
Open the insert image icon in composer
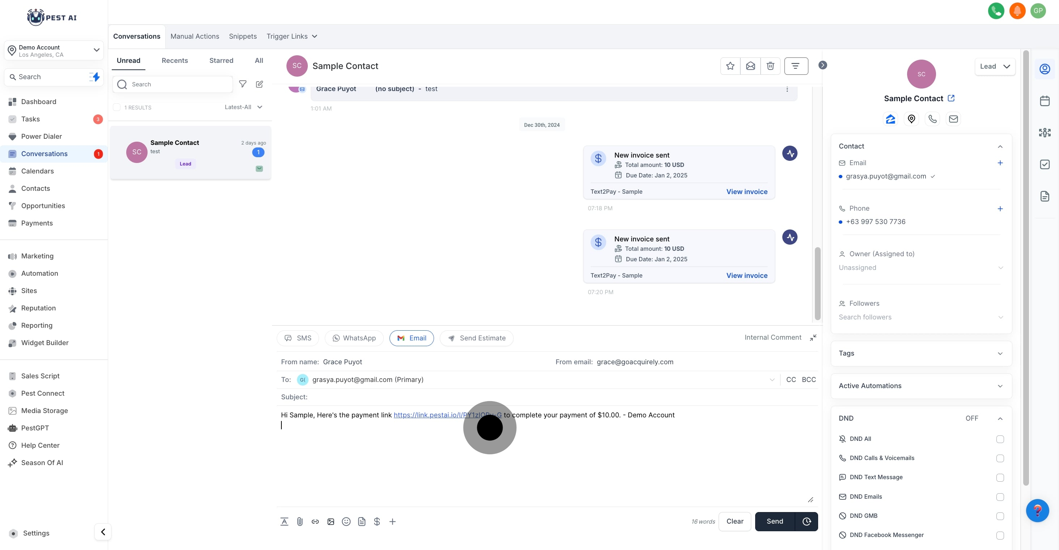(x=331, y=522)
